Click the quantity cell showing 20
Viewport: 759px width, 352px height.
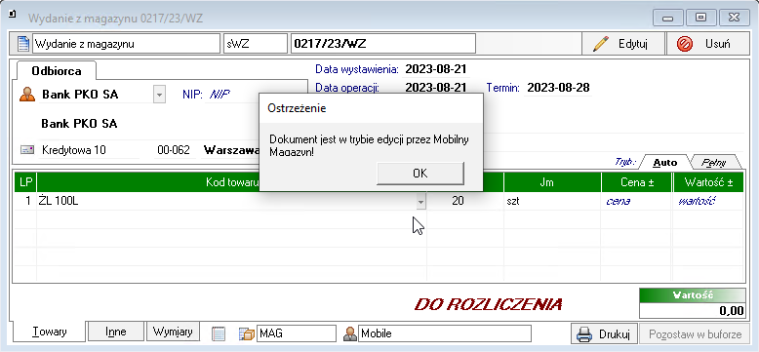[464, 201]
